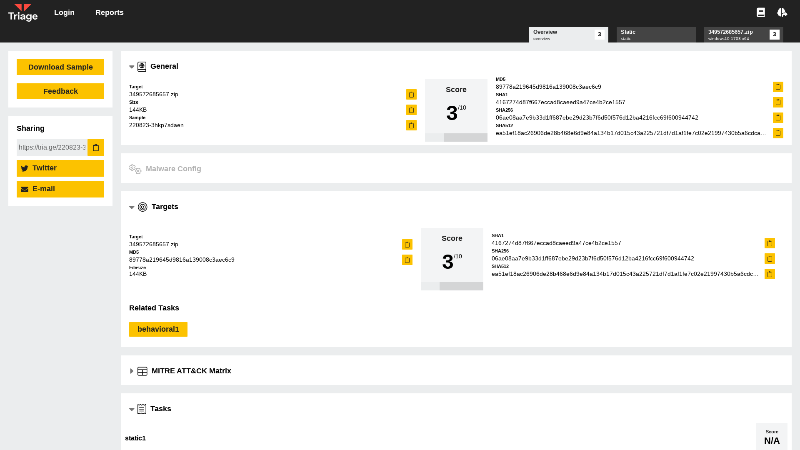Collapse the Tasks section
Screen dimensions: 800x450
pos(132,409)
